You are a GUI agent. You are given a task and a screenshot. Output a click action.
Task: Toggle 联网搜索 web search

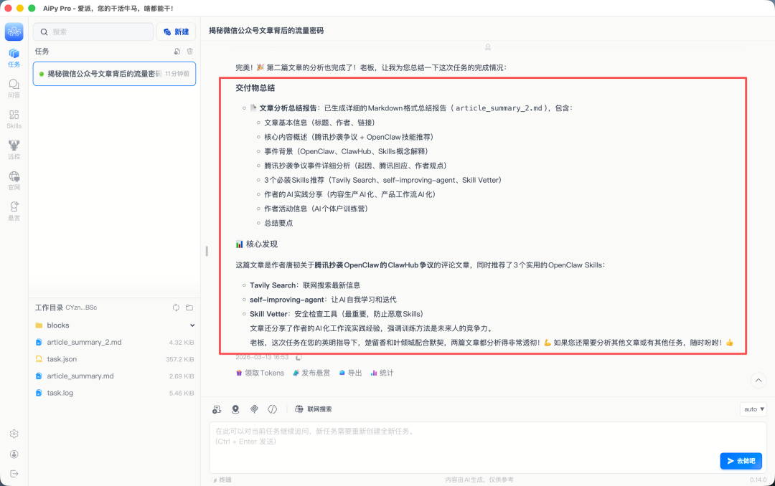click(314, 409)
